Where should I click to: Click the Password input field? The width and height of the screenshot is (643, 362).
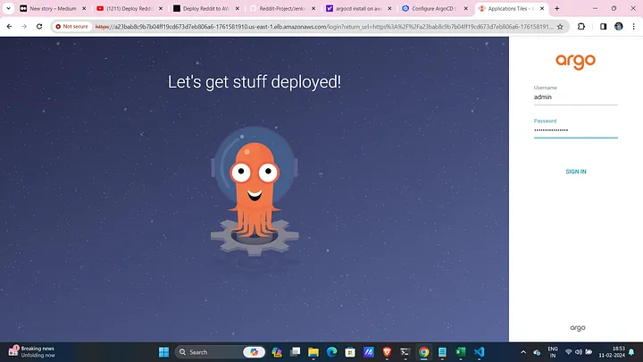coord(575,130)
